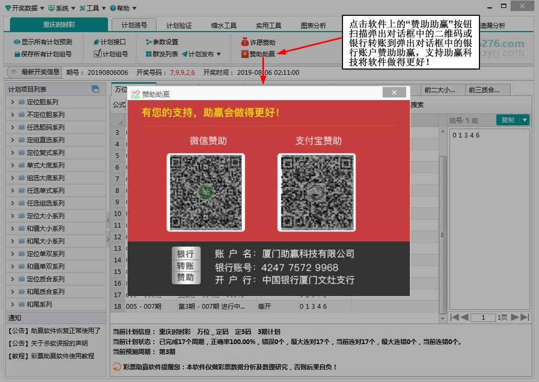Select the 定位大小系列 folder icon
This screenshot has height=382, width=539.
(x=21, y=216)
